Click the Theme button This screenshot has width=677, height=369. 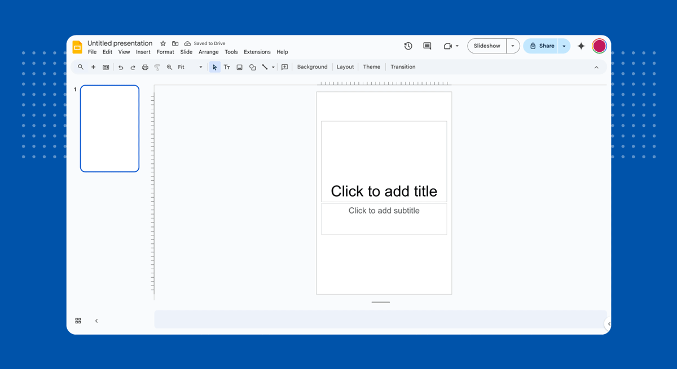click(371, 67)
